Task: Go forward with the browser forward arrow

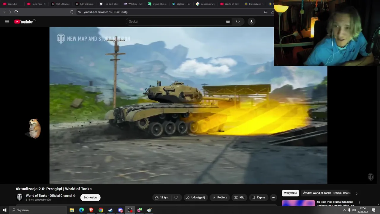Action: point(10,12)
